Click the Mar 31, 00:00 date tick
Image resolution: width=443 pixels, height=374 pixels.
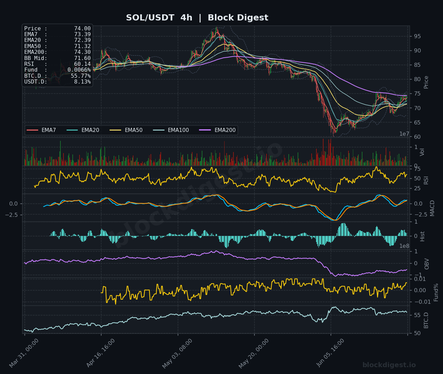pos(24,353)
